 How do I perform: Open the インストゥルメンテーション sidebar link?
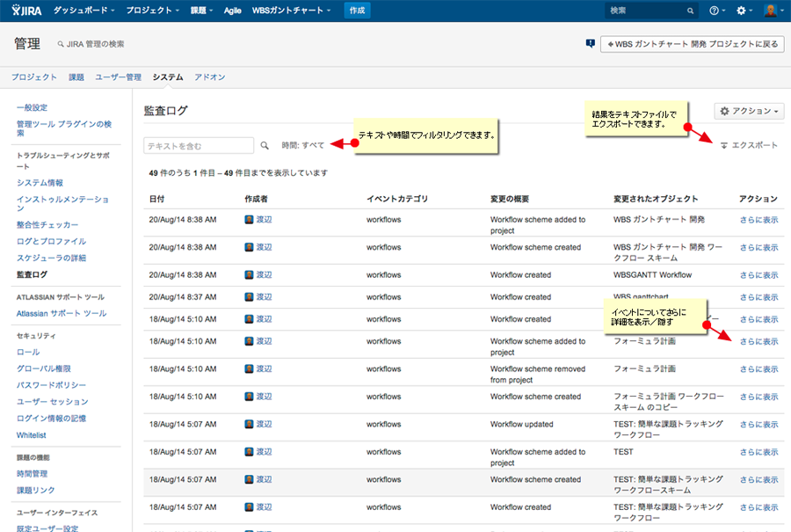[62, 203]
